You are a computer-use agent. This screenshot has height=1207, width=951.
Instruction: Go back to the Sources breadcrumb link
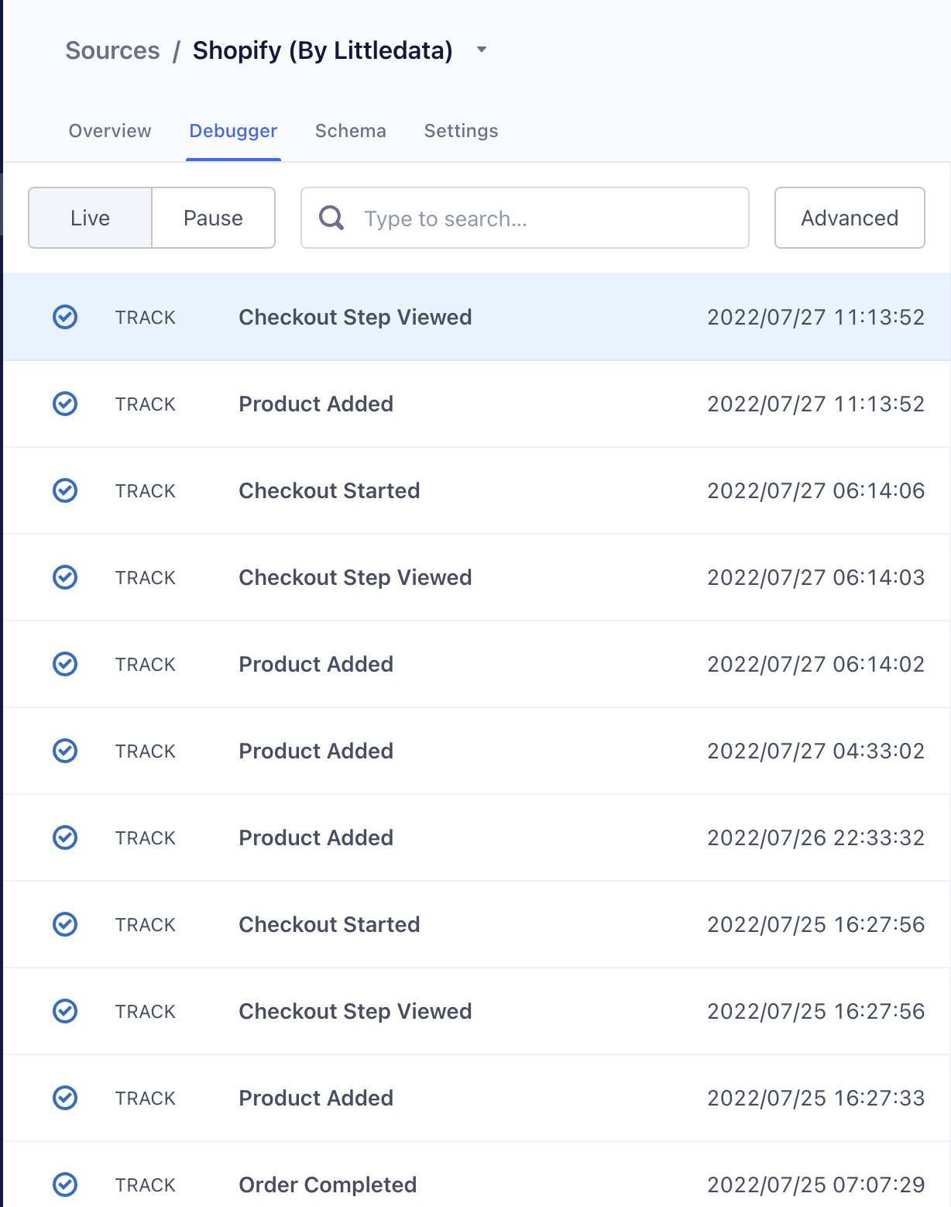pos(112,50)
